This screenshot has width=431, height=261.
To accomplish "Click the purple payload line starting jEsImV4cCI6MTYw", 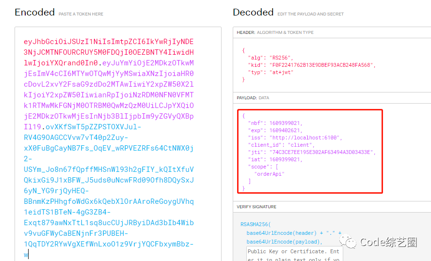I will [109, 74].
